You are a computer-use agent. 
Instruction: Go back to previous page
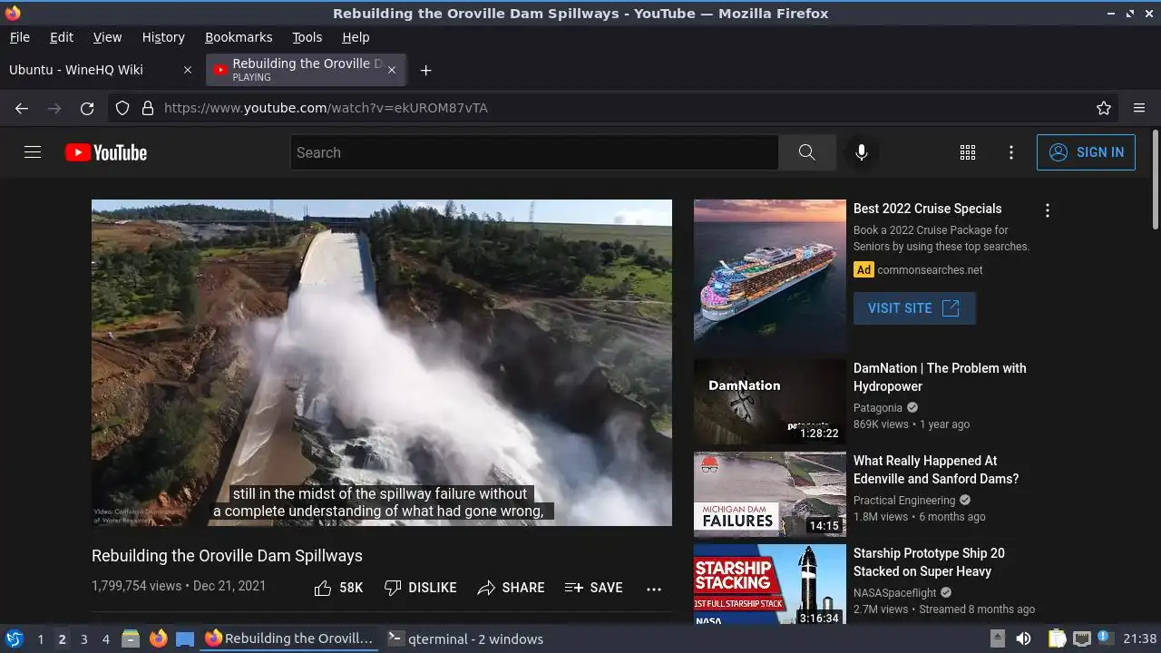point(22,108)
